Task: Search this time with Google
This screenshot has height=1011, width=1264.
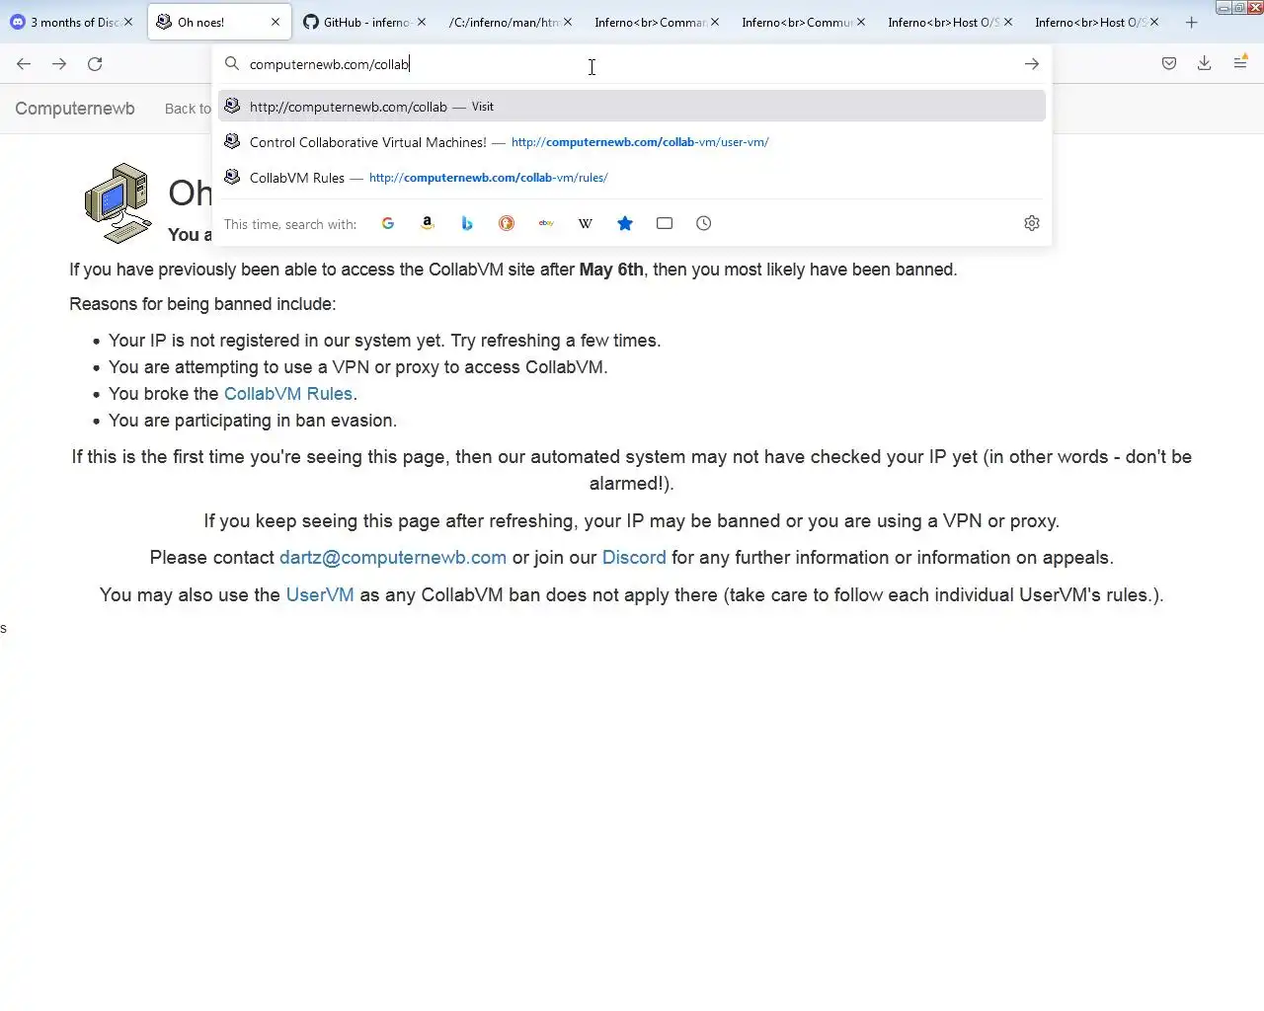Action: click(x=388, y=223)
